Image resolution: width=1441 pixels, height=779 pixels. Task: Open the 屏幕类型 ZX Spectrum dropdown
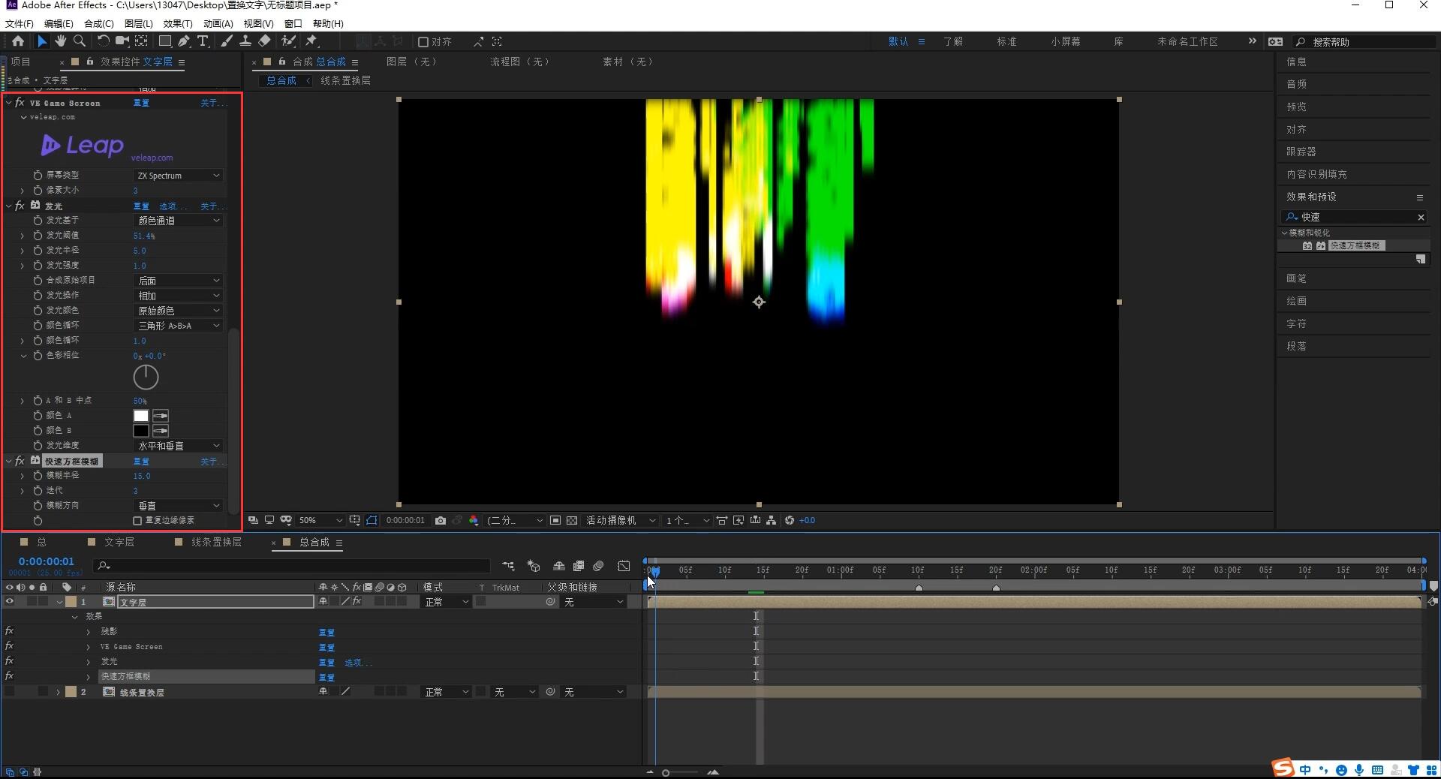(178, 176)
